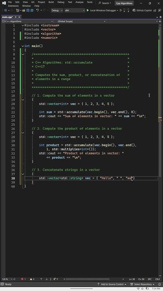Open the Extensions menu
163x291 pixels.
point(13,6)
